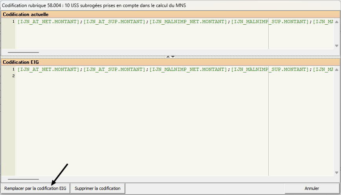Click horizontal scrollbar thumb in Codification actuelle
This screenshot has width=341, height=195.
pos(23,52)
